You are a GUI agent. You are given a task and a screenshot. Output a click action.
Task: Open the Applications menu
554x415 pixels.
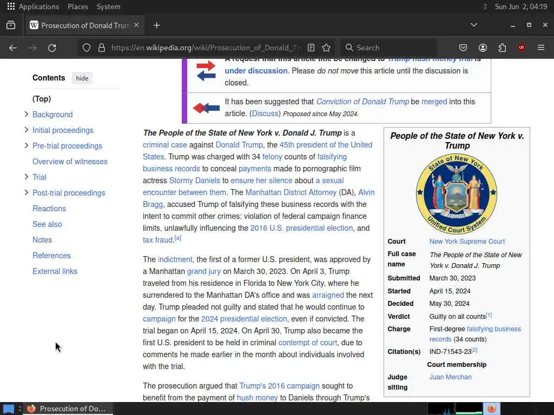pyautogui.click(x=39, y=6)
